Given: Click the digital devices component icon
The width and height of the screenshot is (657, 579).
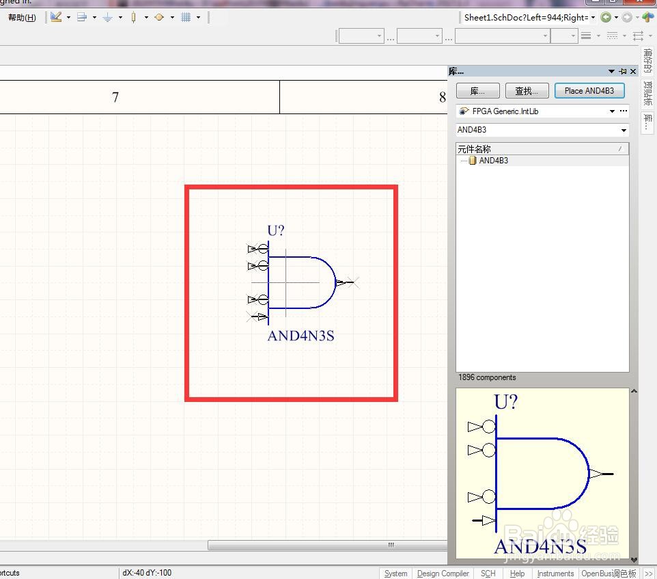Looking at the screenshot, I should [x=134, y=17].
